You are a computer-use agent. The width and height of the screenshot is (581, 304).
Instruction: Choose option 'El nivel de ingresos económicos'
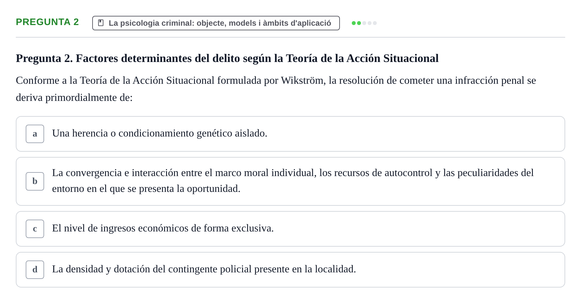click(x=290, y=229)
